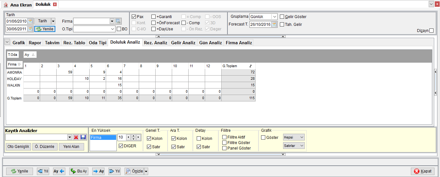The height and width of the screenshot is (177, 440).
Task: Select the AMONRA row label
Action: coord(15,72)
